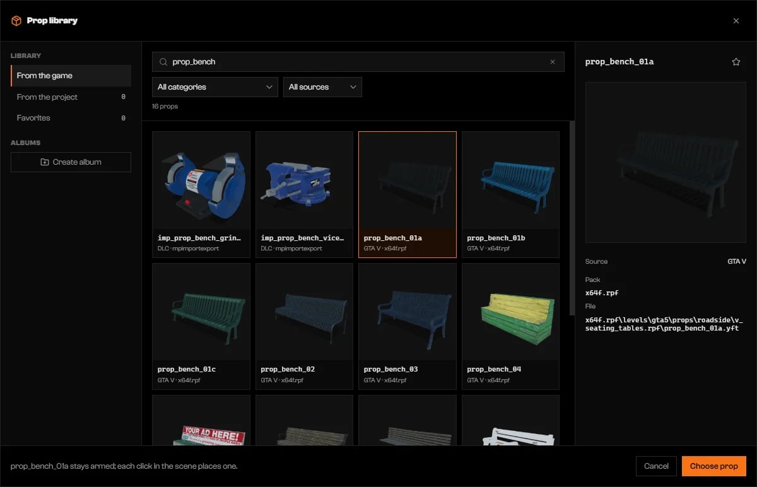The width and height of the screenshot is (757, 487).
Task: Click the Source label in details panel
Action: click(596, 261)
